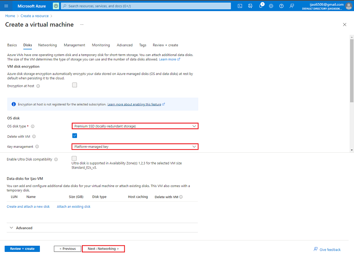This screenshot has height=255, width=354.
Task: Click Next : Networking button
Action: tap(103, 248)
